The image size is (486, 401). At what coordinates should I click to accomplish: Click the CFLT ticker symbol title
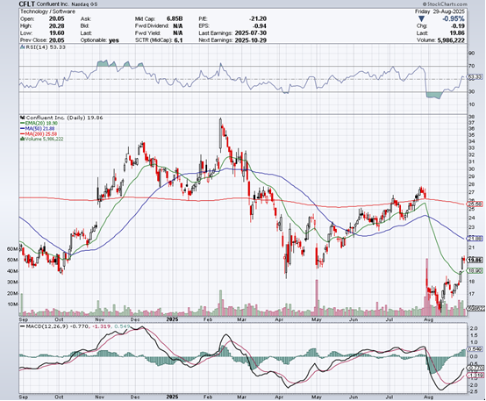27,4
